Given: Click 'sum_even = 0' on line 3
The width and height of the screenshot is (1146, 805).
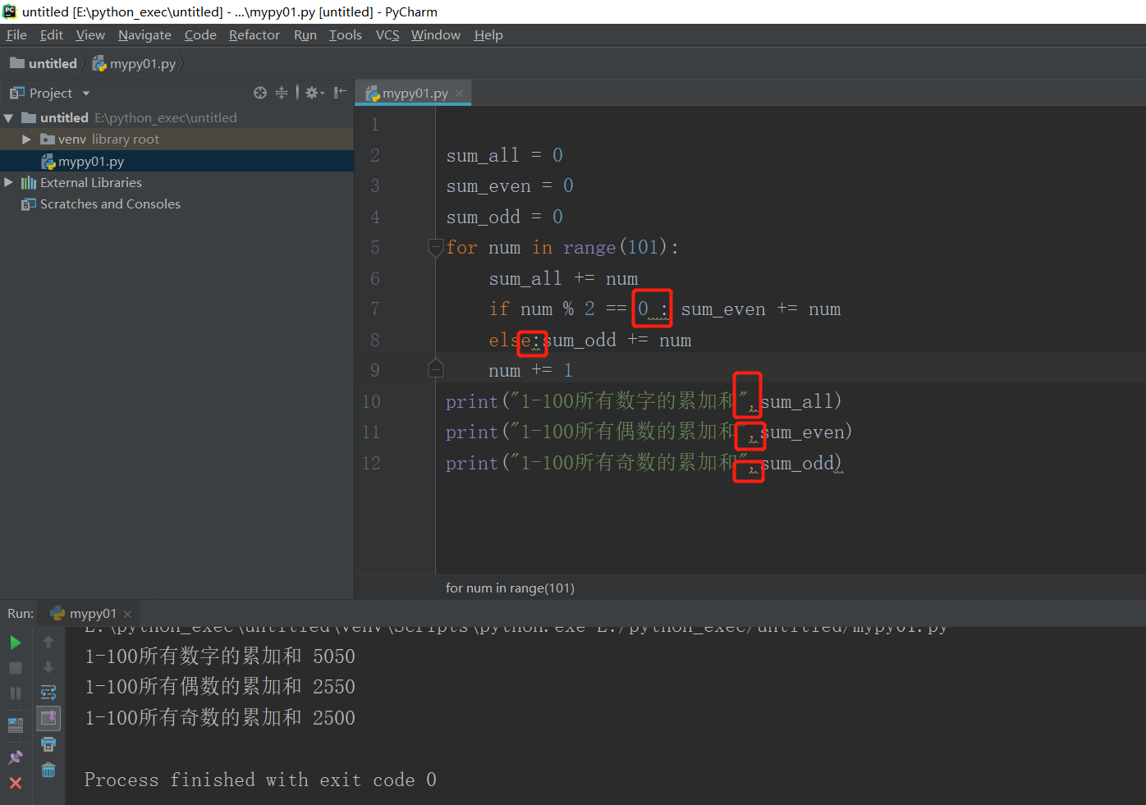Looking at the screenshot, I should click(510, 186).
